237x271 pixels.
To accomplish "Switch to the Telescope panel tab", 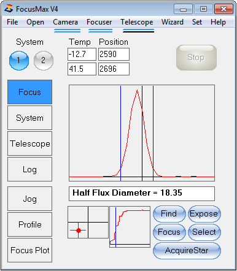I will point(30,143).
